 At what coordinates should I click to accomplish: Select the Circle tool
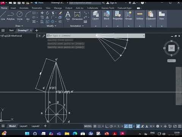pos(20,16)
